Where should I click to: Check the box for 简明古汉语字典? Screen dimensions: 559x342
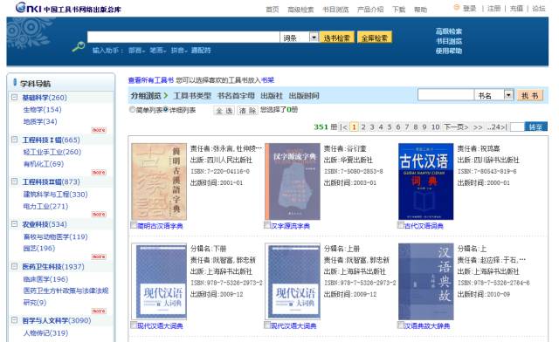click(134, 225)
